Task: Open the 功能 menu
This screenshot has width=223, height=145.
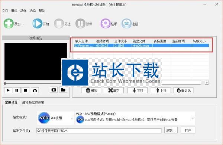Action: [33, 11]
